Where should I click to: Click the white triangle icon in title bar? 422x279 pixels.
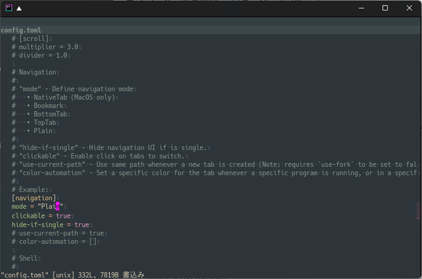click(19, 8)
